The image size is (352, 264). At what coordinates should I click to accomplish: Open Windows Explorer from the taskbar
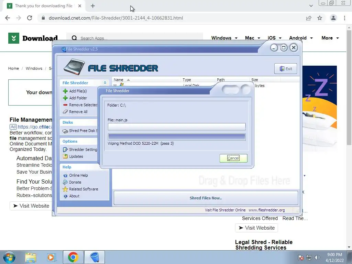coord(31,257)
